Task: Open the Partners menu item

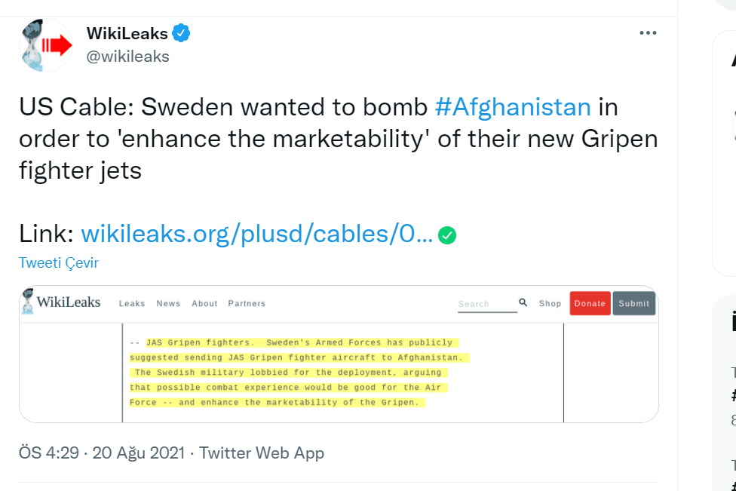Action: point(247,303)
